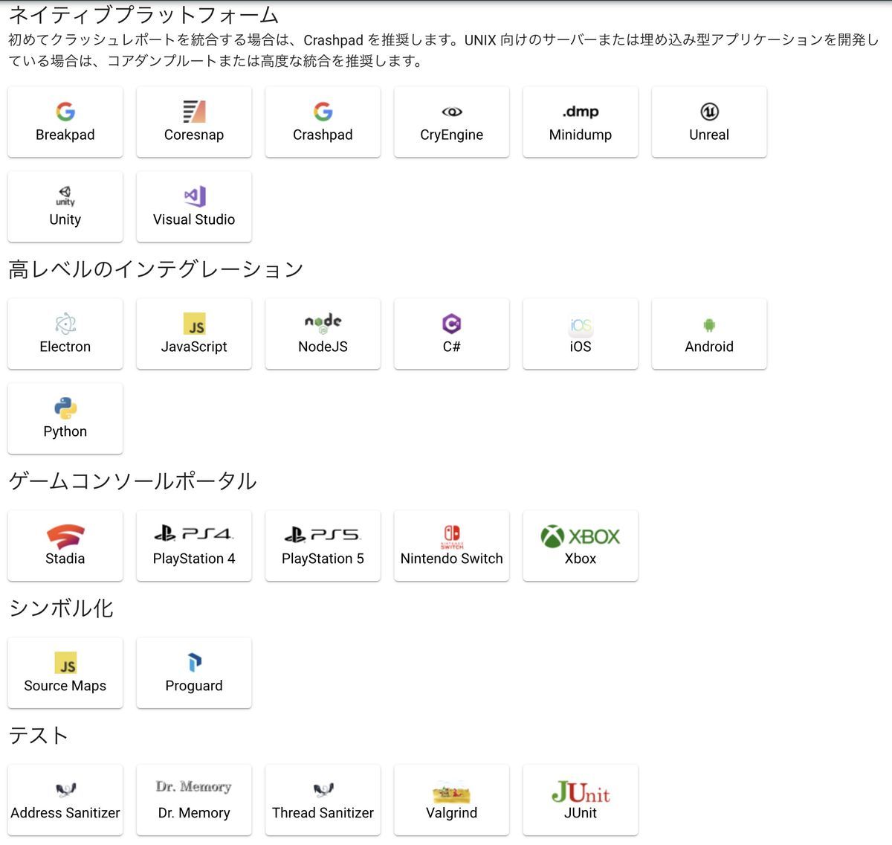The height and width of the screenshot is (845, 892).
Task: Open the Android integration
Action: click(708, 333)
